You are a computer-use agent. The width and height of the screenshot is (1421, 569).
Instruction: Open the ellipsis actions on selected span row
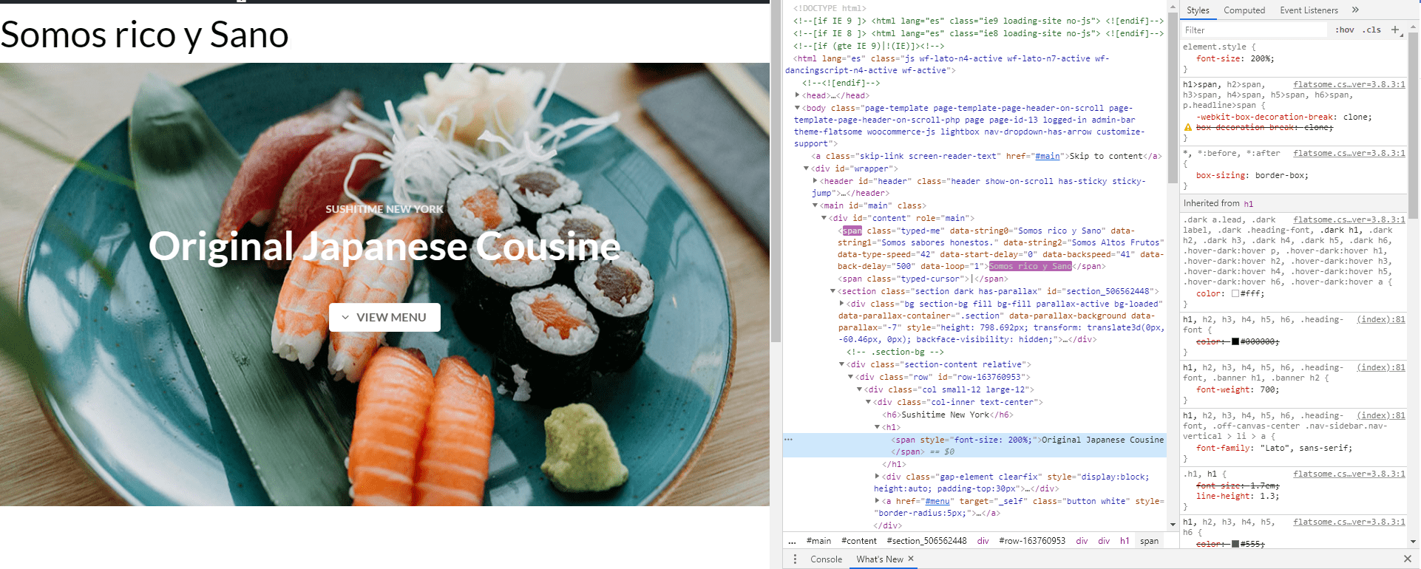click(x=789, y=440)
